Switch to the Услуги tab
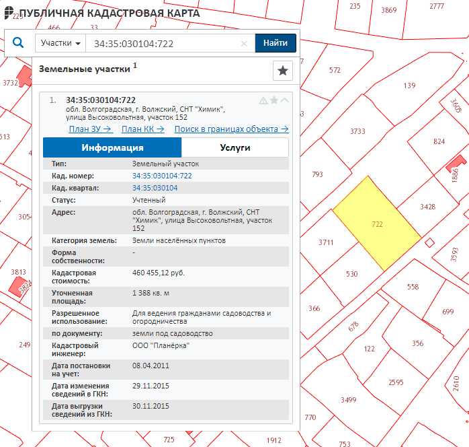This screenshot has width=469, height=447. pos(234,147)
